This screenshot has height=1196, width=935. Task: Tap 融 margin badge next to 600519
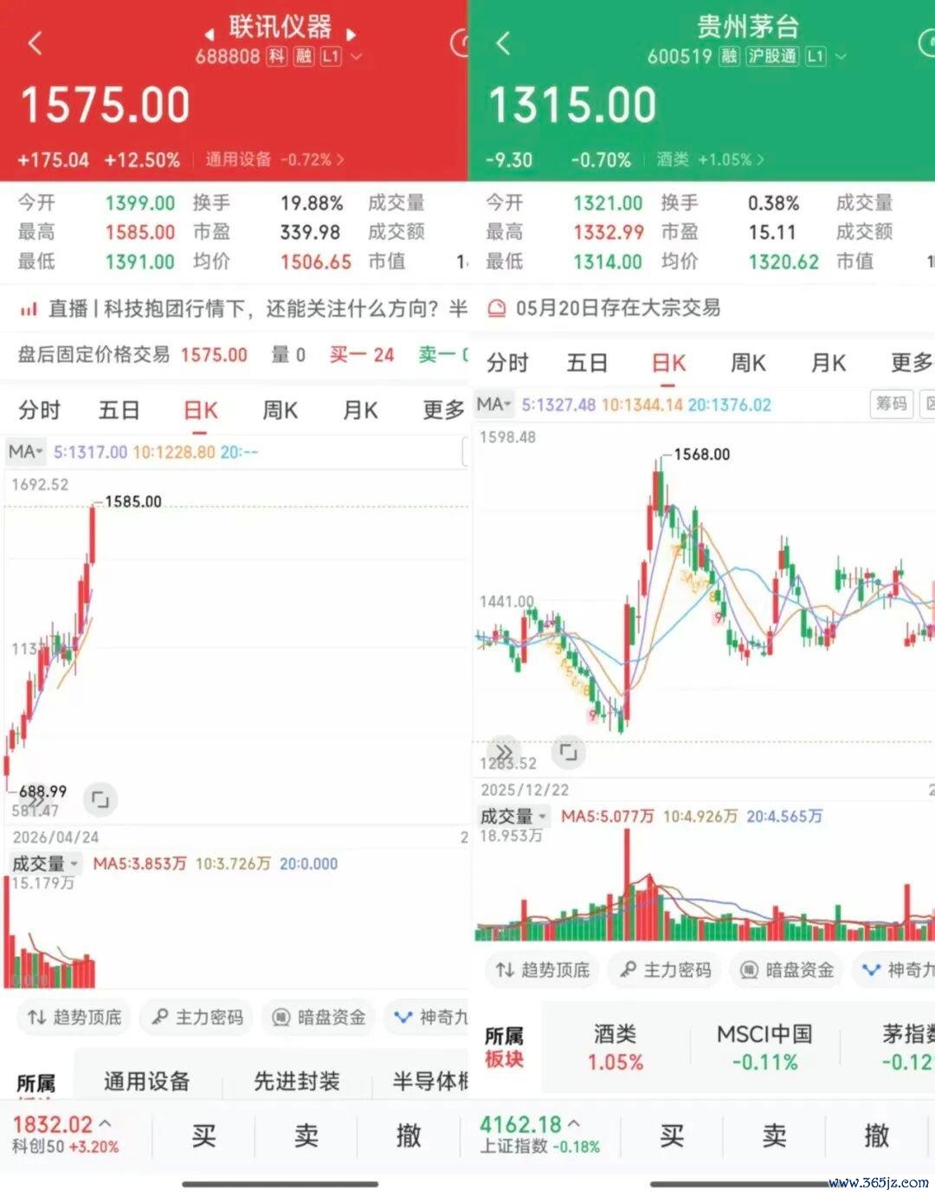730,56
